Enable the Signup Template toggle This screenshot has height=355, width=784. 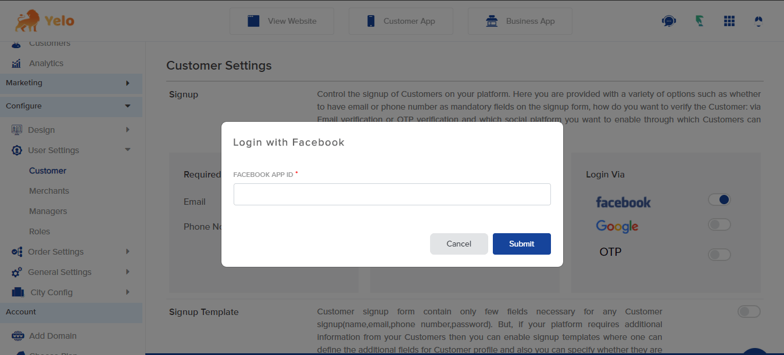coord(749,312)
